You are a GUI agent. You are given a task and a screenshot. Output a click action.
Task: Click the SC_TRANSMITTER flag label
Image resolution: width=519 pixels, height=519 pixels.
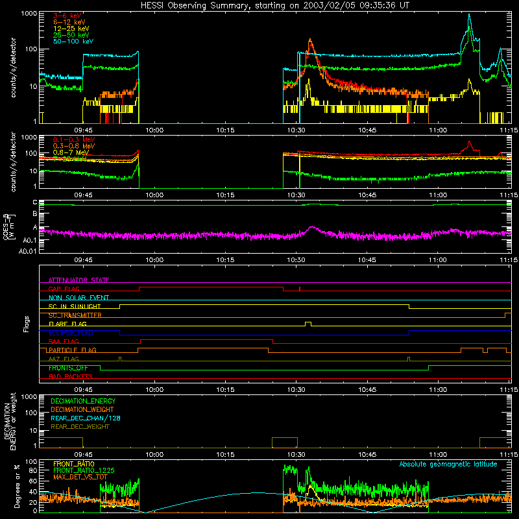click(75, 315)
